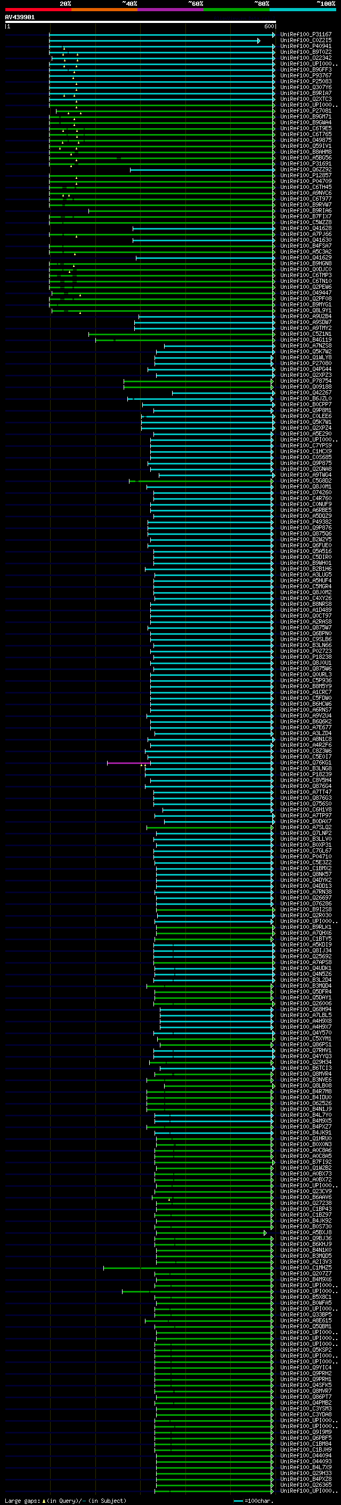The image size is (341, 1505).
Task: Click the cyan ~100% identity legend segment
Action: (x=303, y=10)
